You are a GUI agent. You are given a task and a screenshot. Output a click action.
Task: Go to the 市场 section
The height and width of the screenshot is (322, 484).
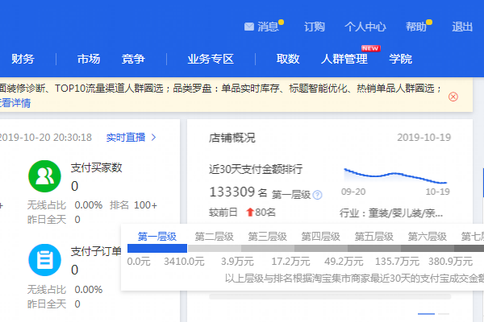click(x=89, y=59)
